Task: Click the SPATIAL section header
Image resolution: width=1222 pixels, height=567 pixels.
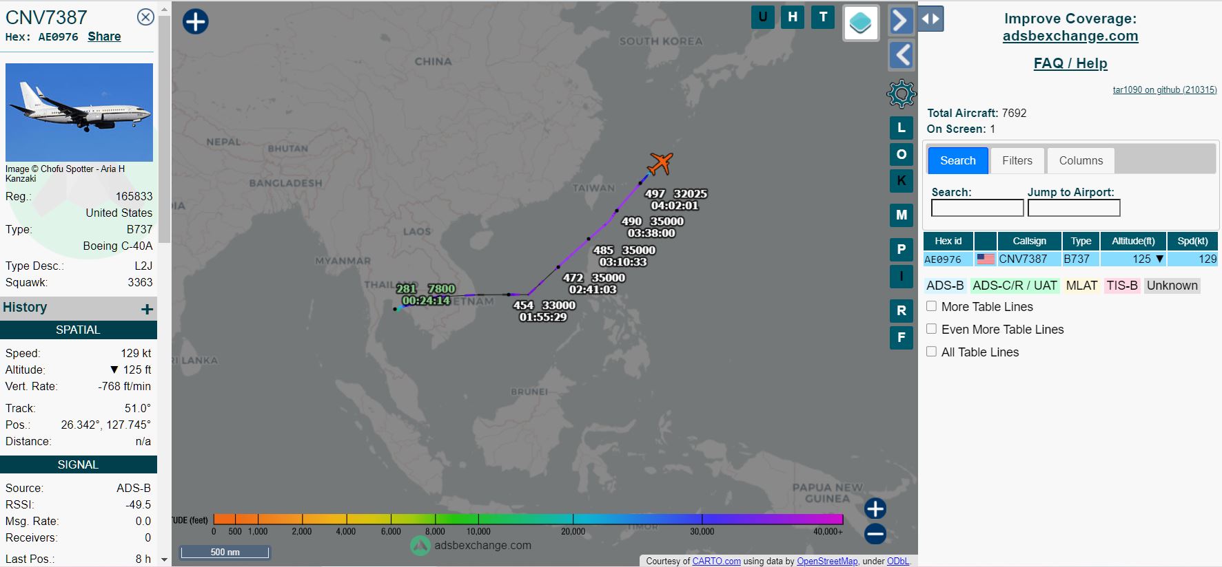Action: pyautogui.click(x=79, y=330)
